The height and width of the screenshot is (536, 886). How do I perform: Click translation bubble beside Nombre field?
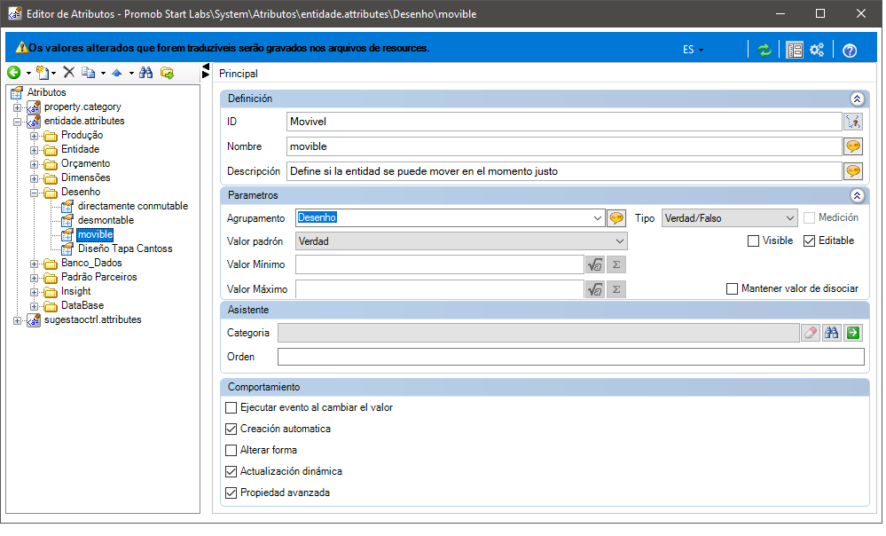tap(853, 146)
